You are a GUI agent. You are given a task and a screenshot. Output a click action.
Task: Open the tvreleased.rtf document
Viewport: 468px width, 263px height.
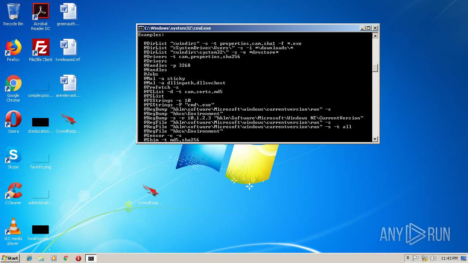point(68,50)
